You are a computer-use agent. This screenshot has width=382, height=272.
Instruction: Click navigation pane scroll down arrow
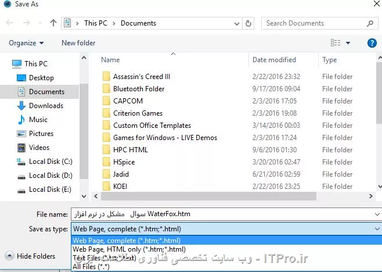point(84,196)
